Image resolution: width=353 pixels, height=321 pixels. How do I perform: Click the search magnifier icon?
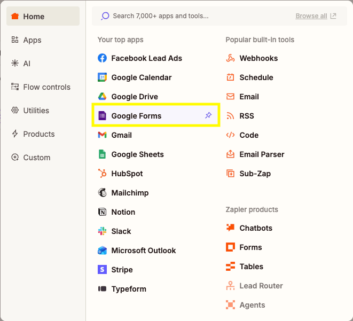click(x=105, y=16)
